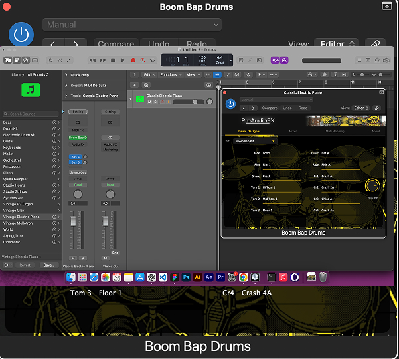This screenshot has height=359, width=399.
Task: Click the green Boom Bap D instrument slot
Action: coord(78,138)
